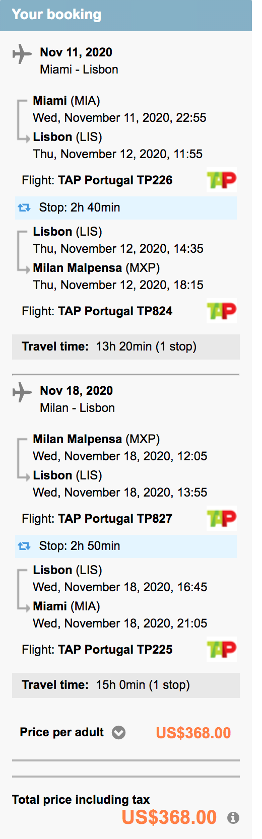
Task: Select the Stop: 2h 40min layover bar
Action: coord(126,207)
